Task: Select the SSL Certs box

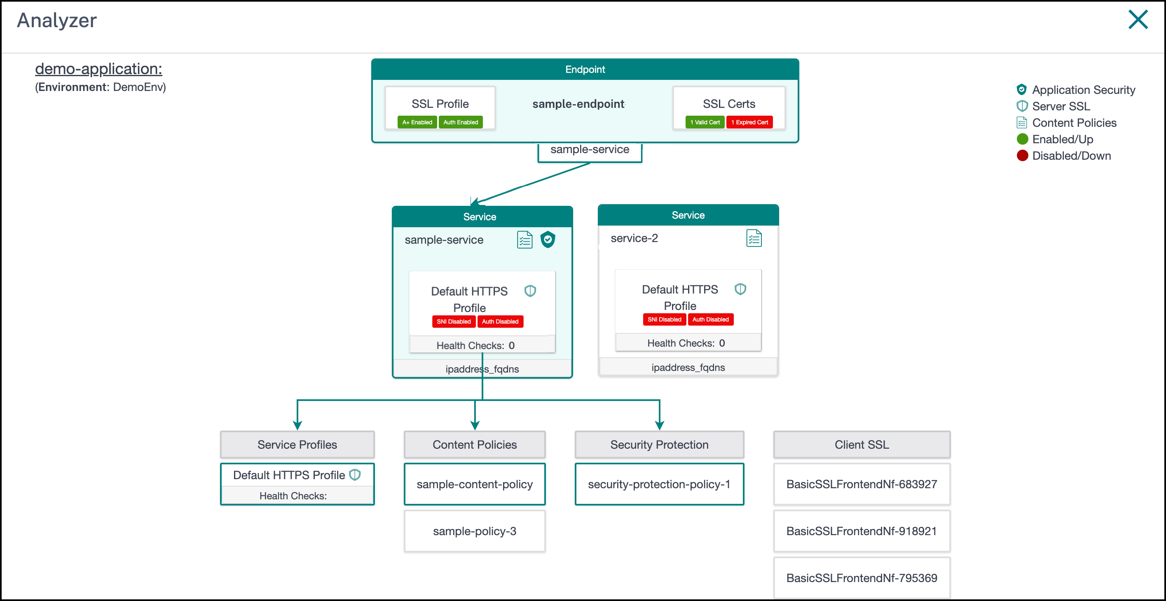Action: pyautogui.click(x=729, y=108)
